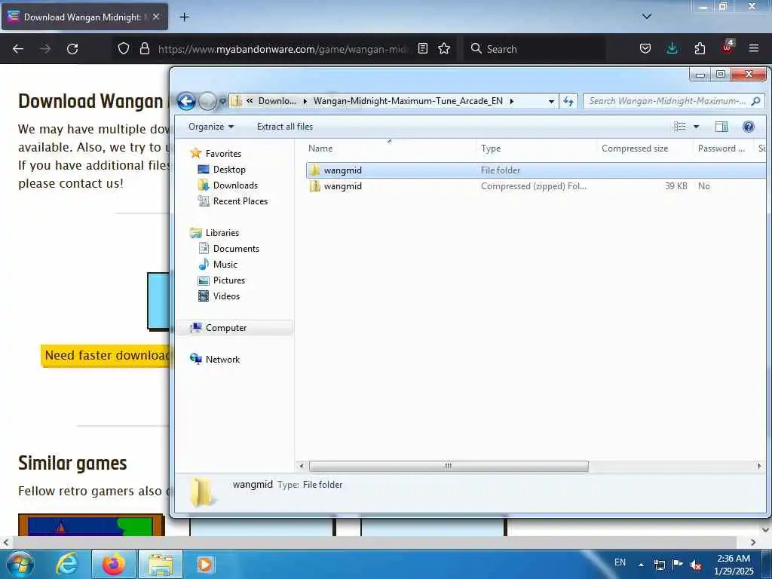Bookmark this page with the star icon
Image resolution: width=772 pixels, height=579 pixels.
coord(444,48)
